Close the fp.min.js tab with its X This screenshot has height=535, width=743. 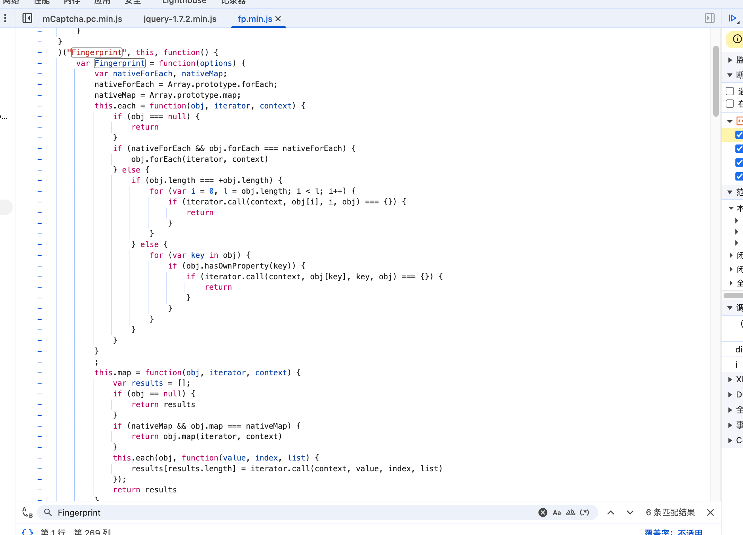278,19
